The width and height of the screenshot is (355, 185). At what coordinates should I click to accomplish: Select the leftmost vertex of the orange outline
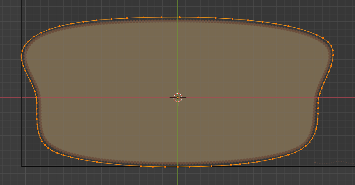pyautogui.click(x=22, y=56)
